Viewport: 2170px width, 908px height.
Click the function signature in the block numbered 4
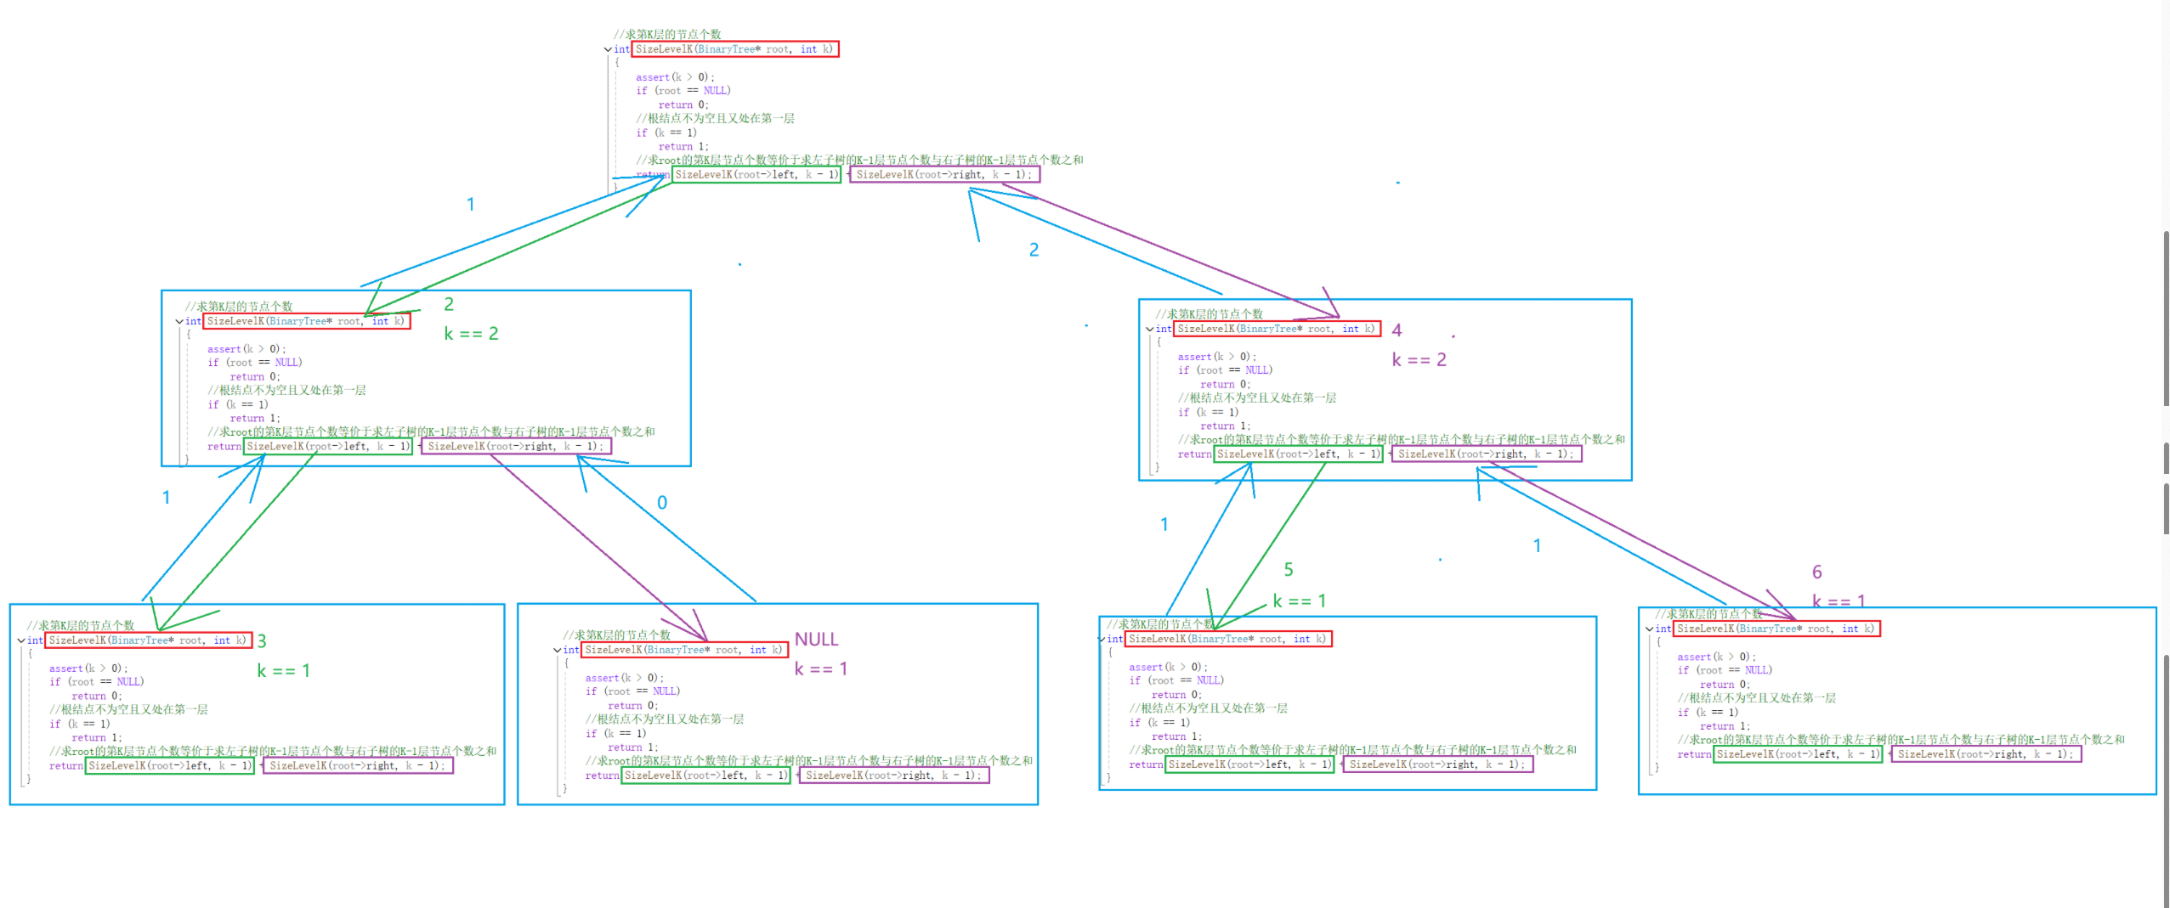coord(1278,329)
